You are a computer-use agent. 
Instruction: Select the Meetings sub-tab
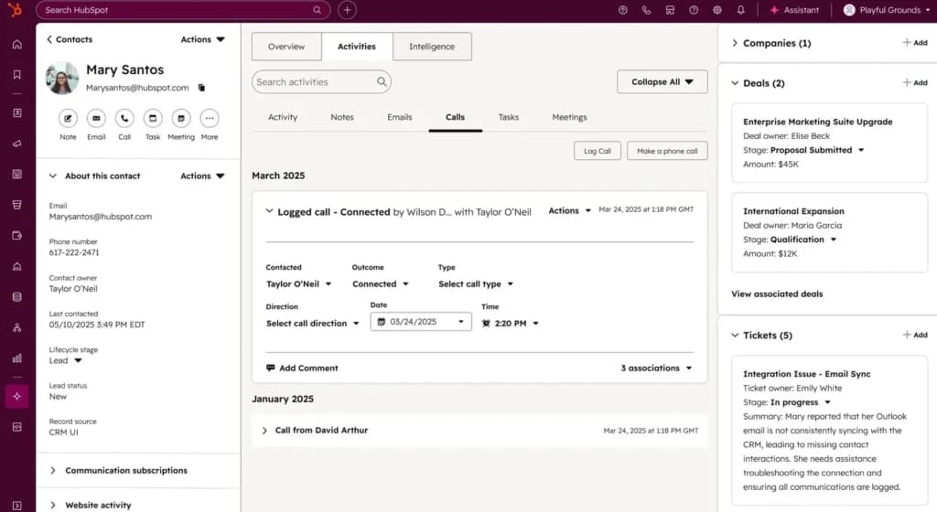[569, 117]
